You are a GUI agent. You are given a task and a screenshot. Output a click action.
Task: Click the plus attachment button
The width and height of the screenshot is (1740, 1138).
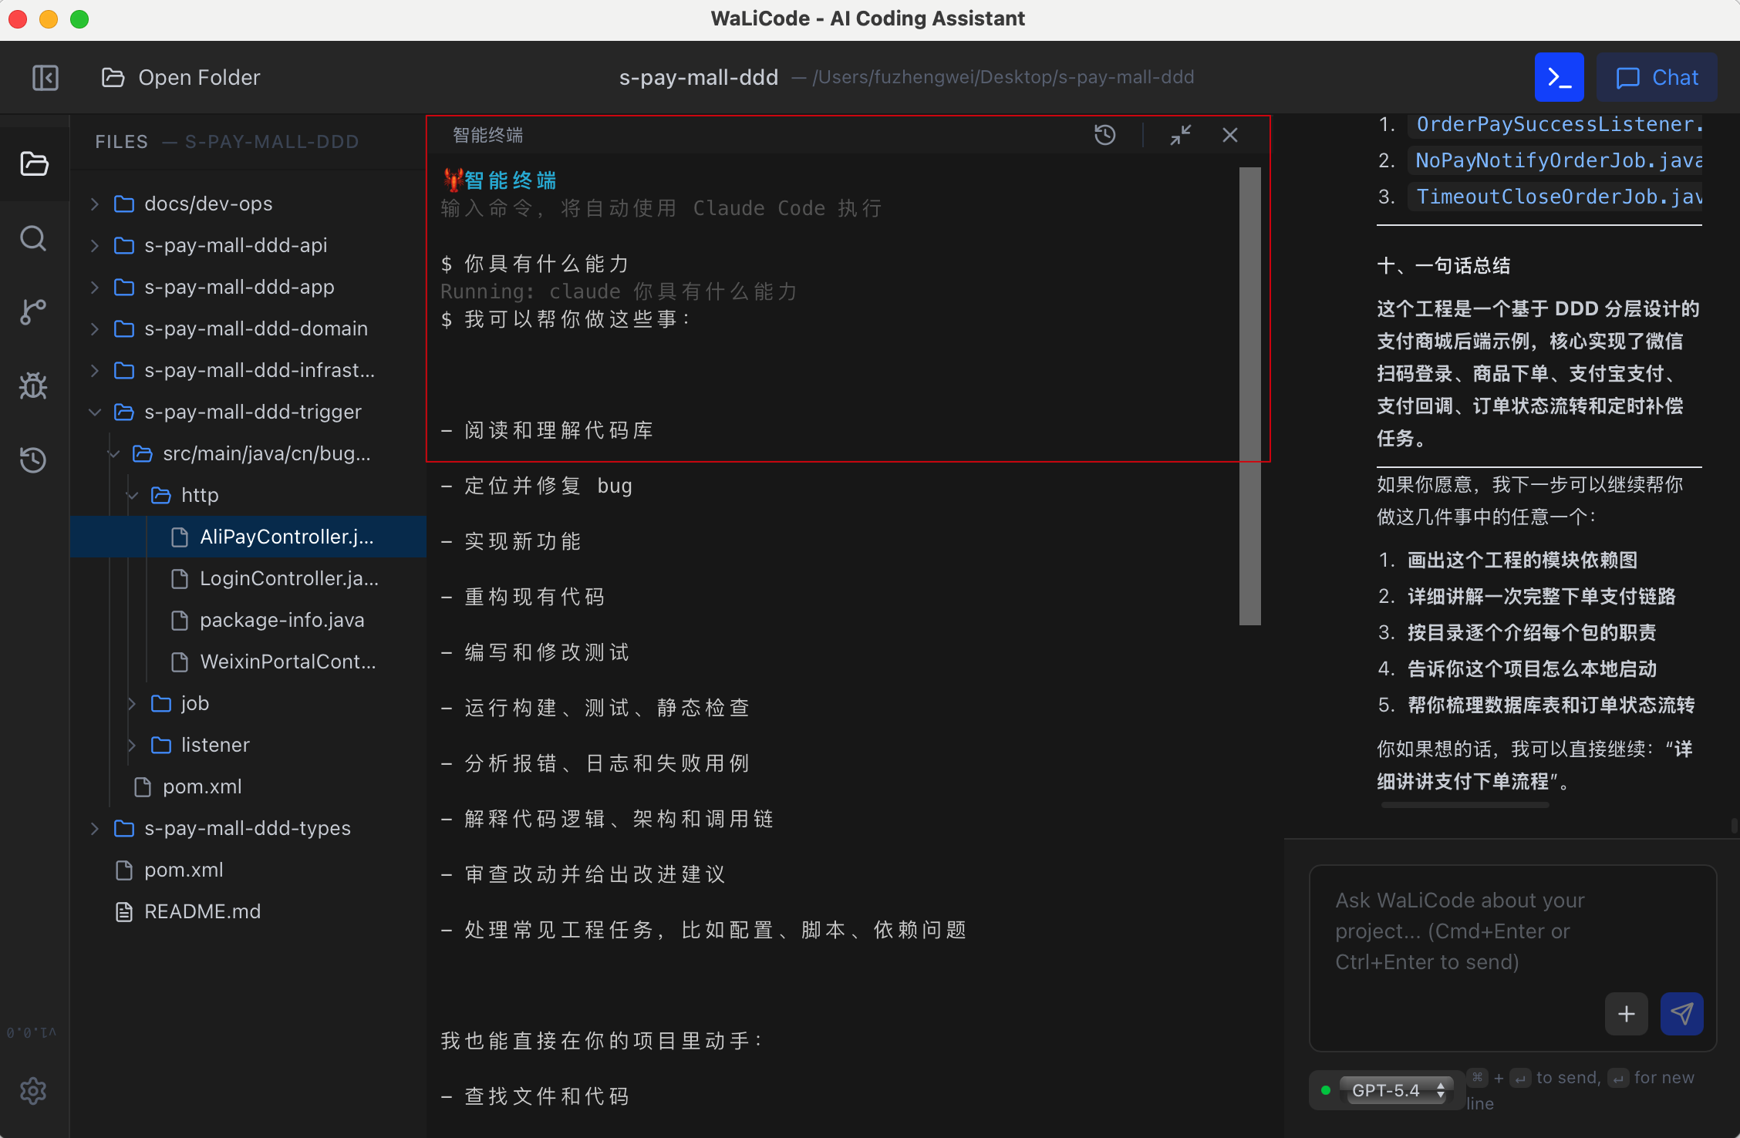pyautogui.click(x=1626, y=1014)
